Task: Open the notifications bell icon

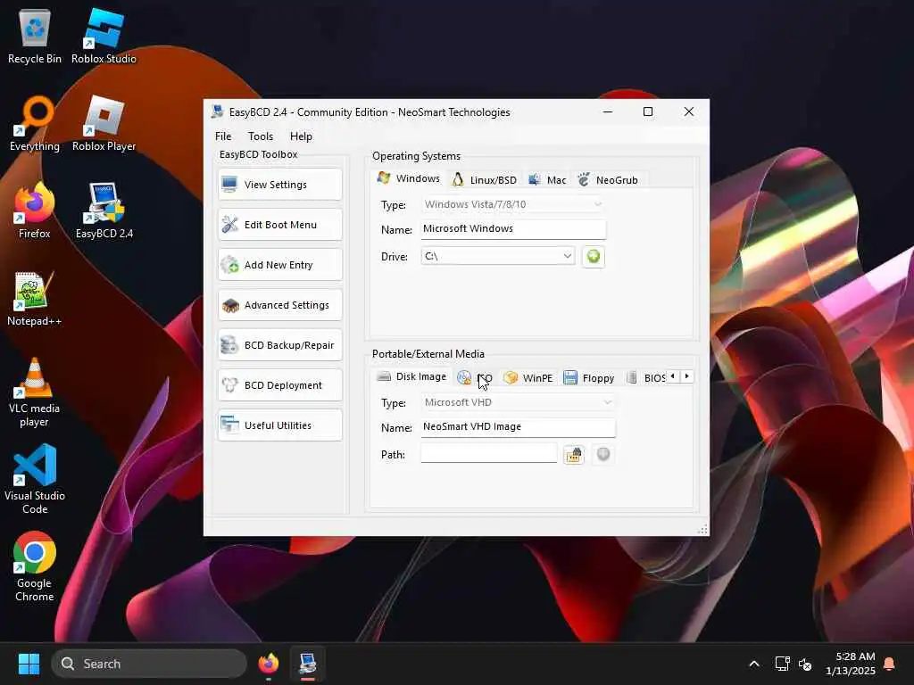Action: coord(890,664)
